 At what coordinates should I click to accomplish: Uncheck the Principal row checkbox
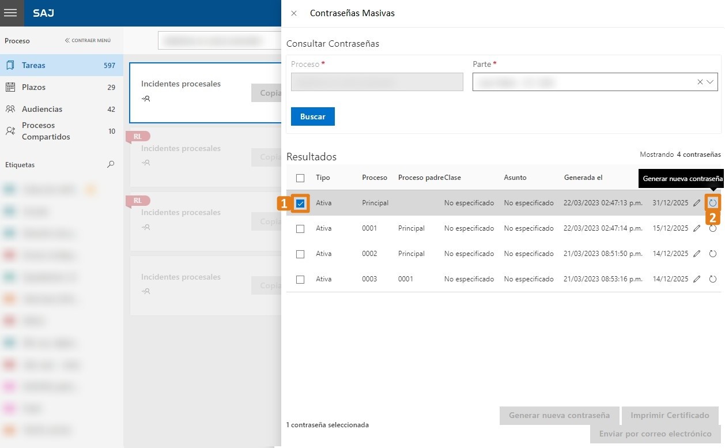point(300,203)
